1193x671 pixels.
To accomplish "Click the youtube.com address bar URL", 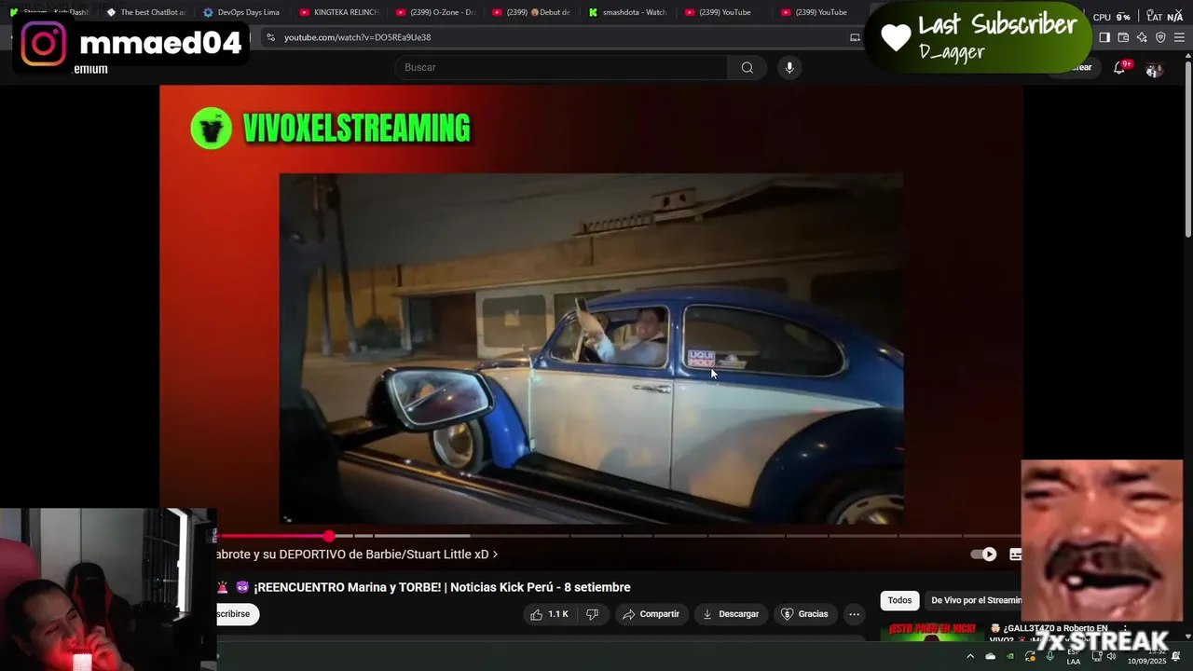I will pos(357,37).
